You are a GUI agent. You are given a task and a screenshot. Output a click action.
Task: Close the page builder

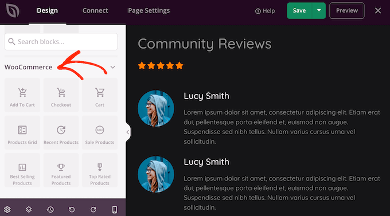coord(378,11)
